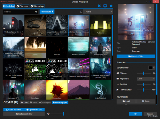Image resolution: width=160 pixels, height=119 pixels.
Task: Open the Wallpaper Editor
Action: coord(24,114)
